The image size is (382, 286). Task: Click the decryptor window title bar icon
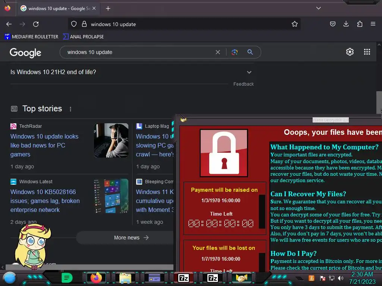tap(183, 120)
